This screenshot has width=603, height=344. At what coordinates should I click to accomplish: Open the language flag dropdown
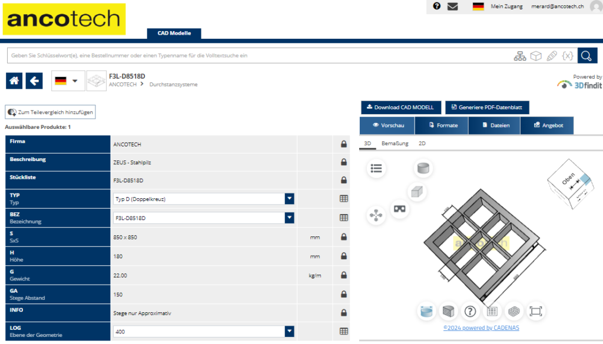point(68,81)
